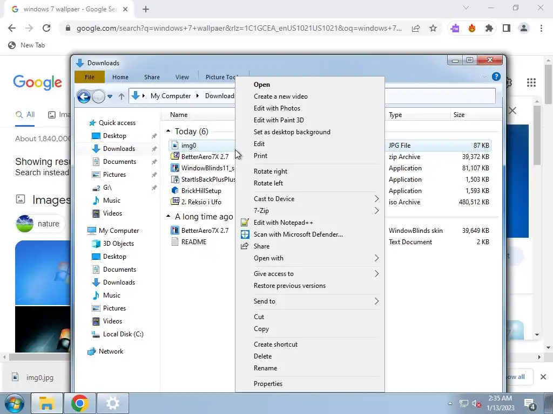Click the Explorer back arrow button

tap(84, 96)
